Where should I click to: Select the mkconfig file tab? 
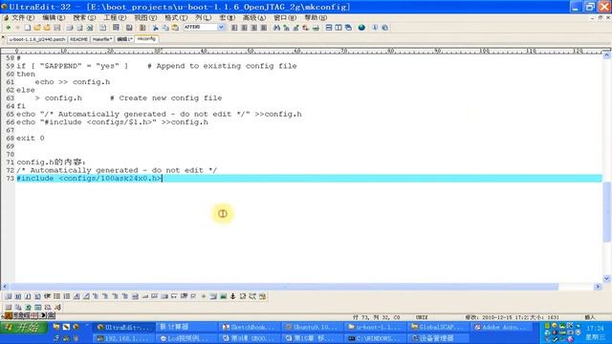pyautogui.click(x=146, y=39)
